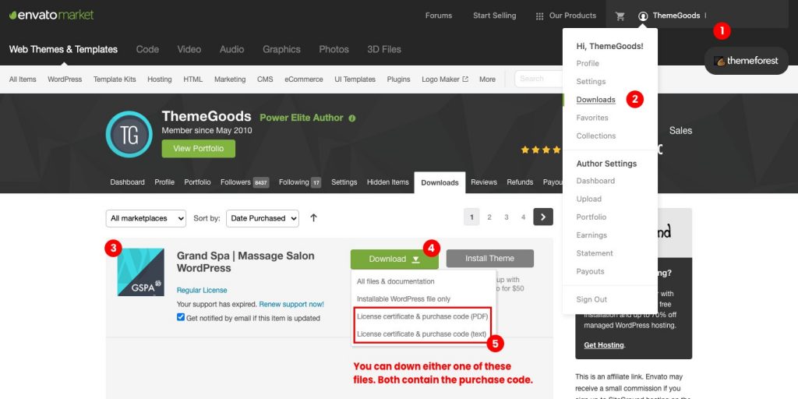798x399 pixels.
Task: Open the shopping cart icon
Action: pos(620,16)
